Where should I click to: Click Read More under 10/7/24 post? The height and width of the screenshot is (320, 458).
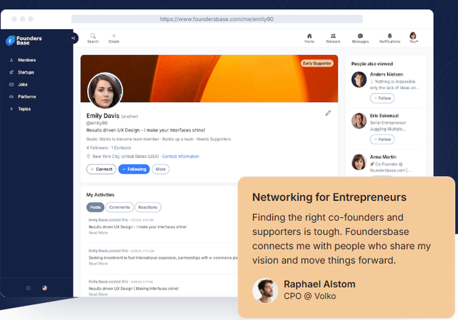[x=98, y=233]
